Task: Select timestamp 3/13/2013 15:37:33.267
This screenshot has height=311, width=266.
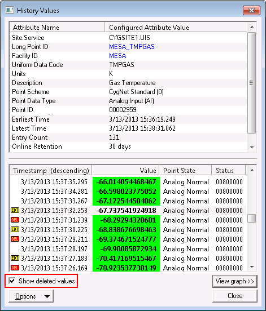Action: tap(54, 201)
